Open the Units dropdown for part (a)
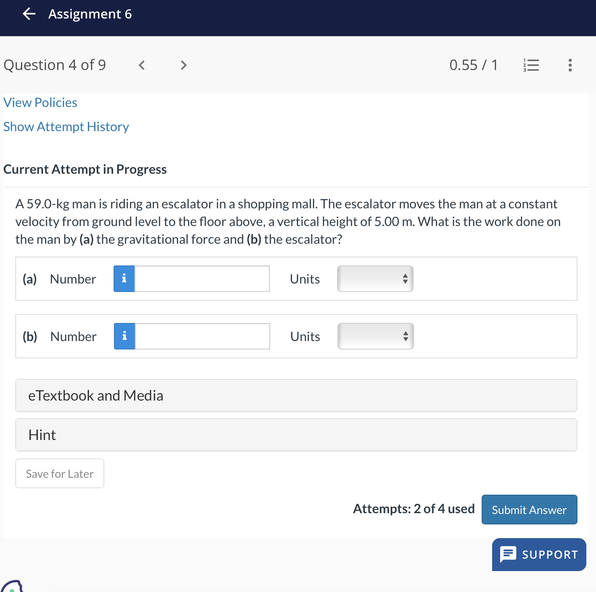This screenshot has width=596, height=592. coord(375,278)
